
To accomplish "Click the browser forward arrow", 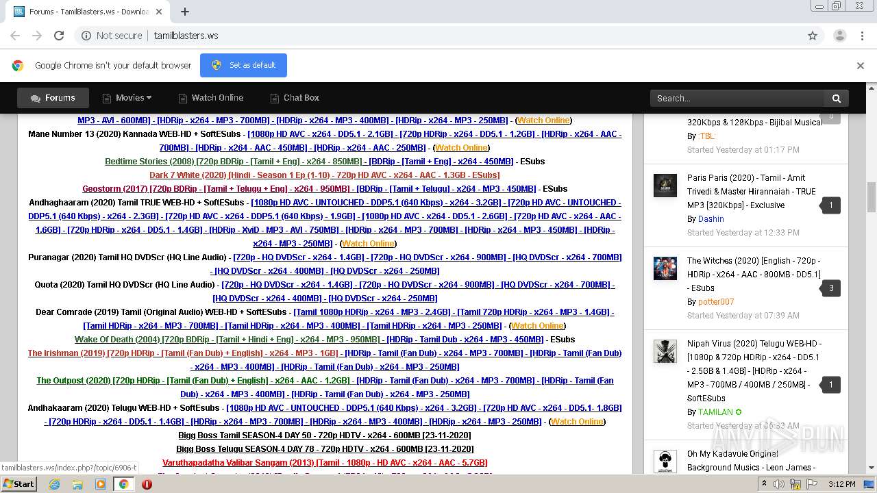I will 37,36.
